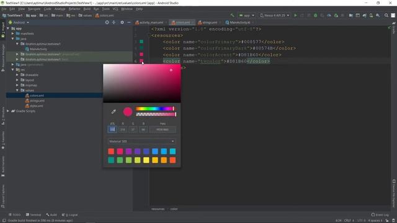Open the Project side tool window tab

click(x=3, y=30)
